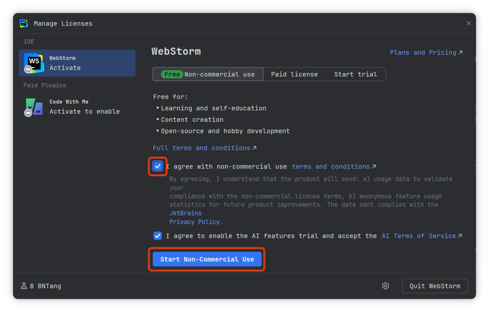
Task: Click the Start Non-Commercial Use button
Action: click(x=207, y=259)
